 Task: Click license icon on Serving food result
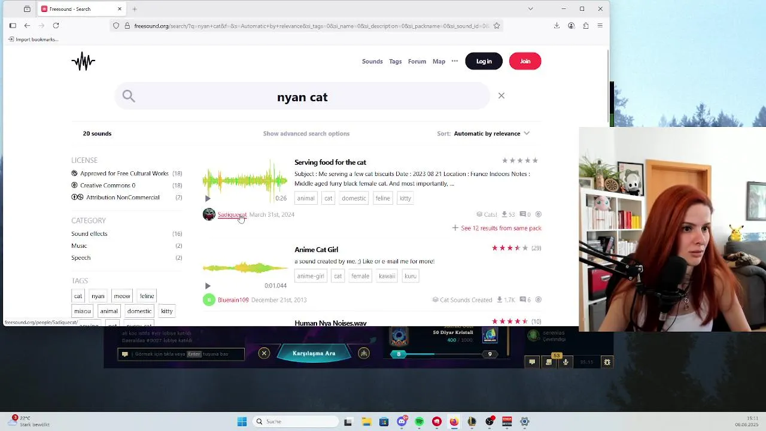[538, 214]
